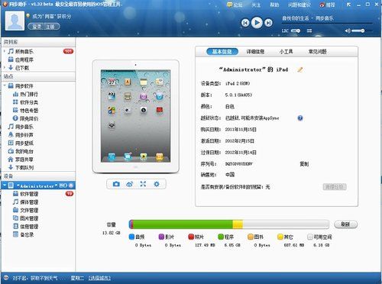382x284 pixels.
Task: Open 特色专题 featured topics icon
Action: [x=15, y=110]
